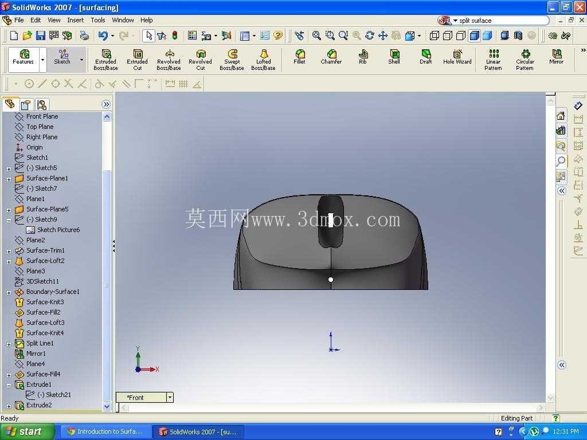Expand the Surface-Trim1 tree node
587x440 pixels.
tap(9, 252)
